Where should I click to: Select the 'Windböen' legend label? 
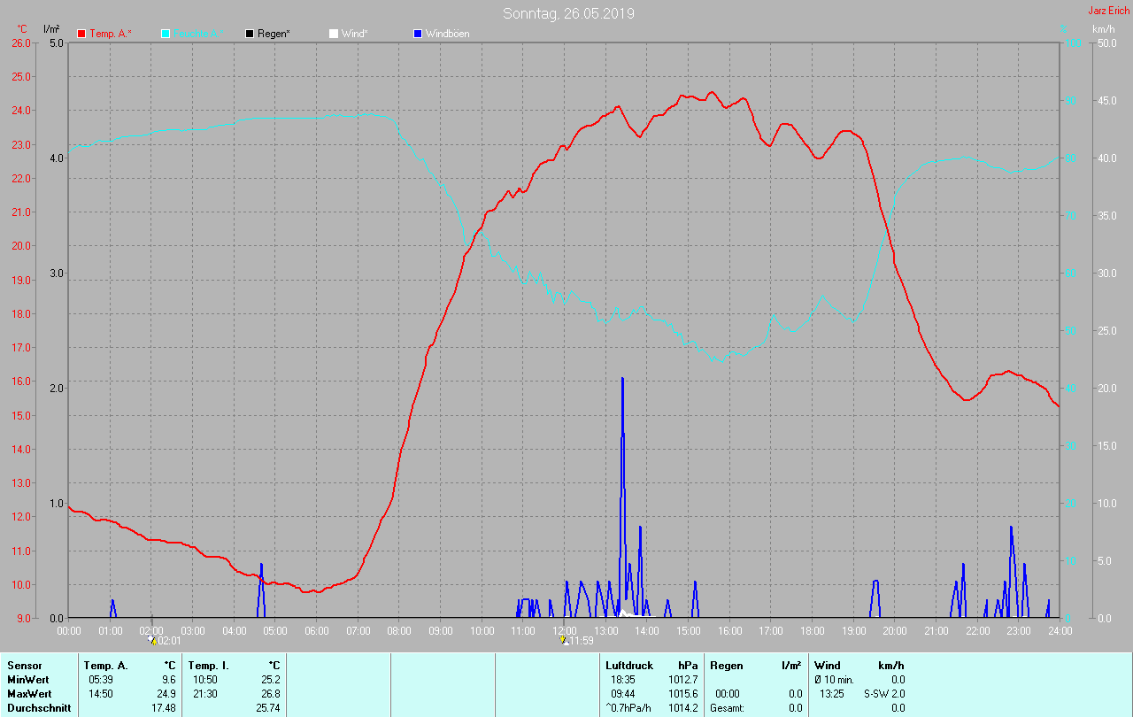tap(447, 34)
